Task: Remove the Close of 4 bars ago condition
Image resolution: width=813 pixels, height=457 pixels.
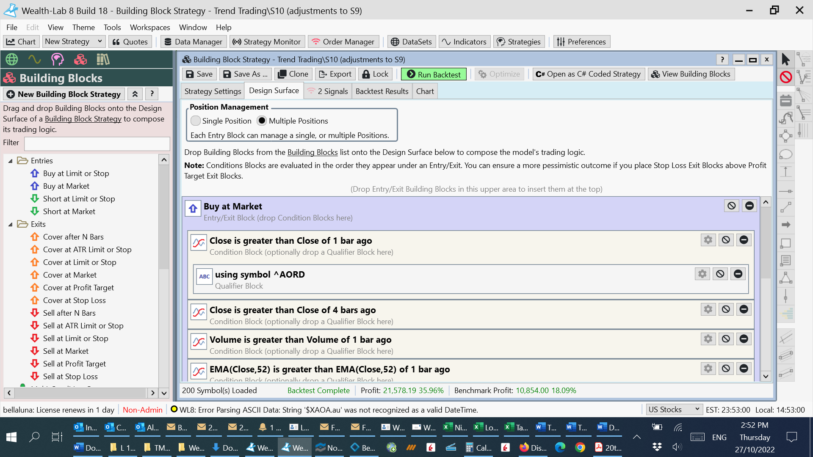Action: coord(744,309)
